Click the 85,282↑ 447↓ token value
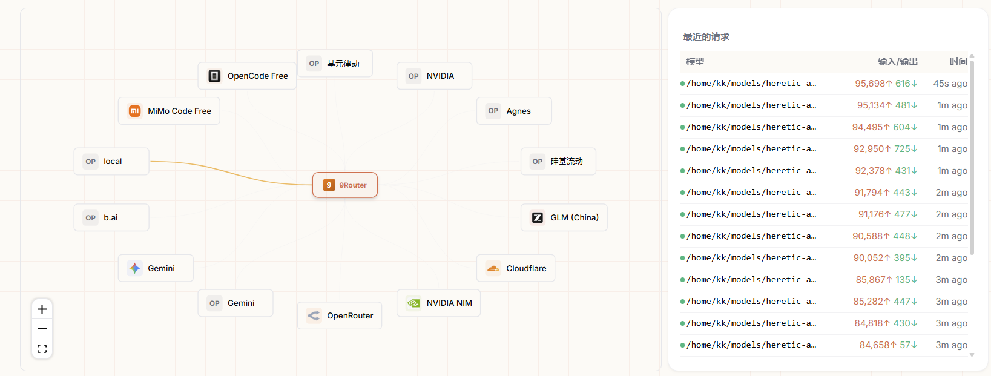991x376 pixels. (x=886, y=302)
